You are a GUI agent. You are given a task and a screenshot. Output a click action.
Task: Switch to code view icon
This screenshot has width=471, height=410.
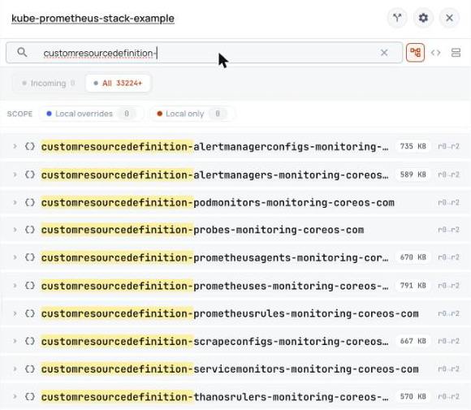435,53
